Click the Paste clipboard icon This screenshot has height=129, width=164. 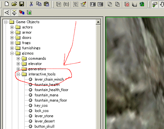47,4
